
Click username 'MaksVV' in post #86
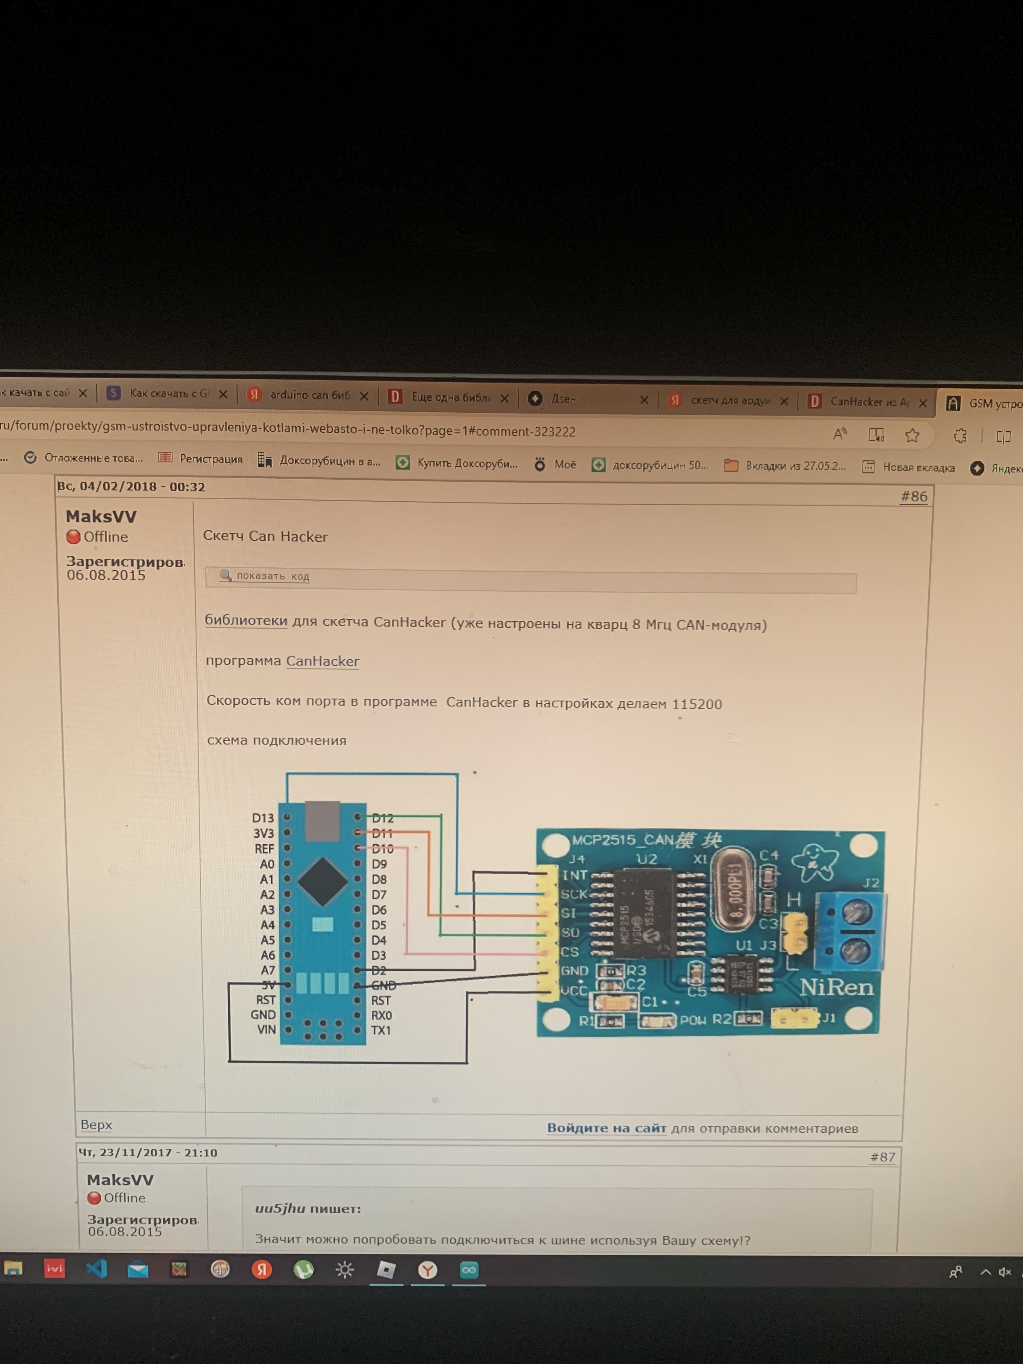coord(101,516)
